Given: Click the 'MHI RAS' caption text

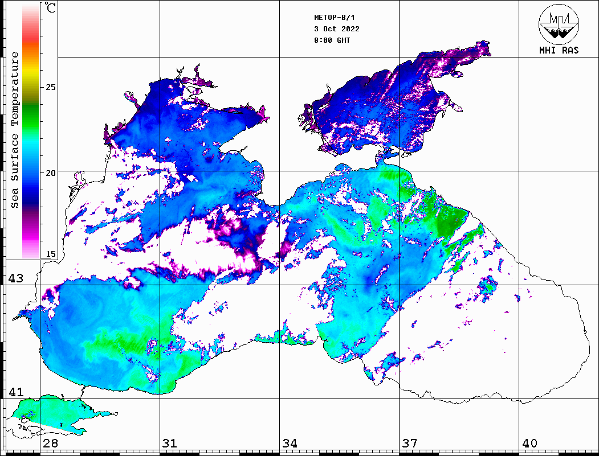Looking at the screenshot, I should 559,50.
